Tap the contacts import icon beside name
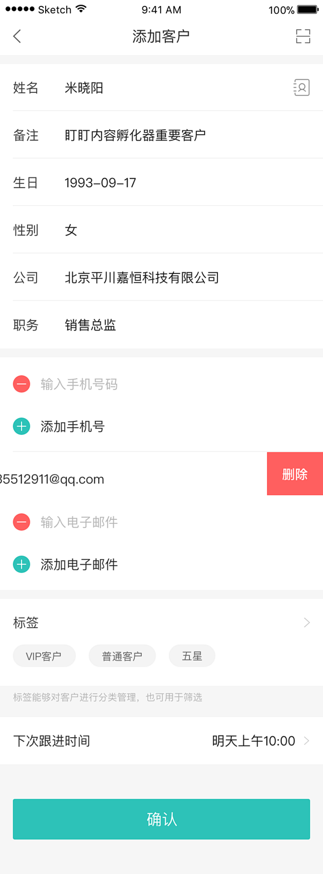 301,88
